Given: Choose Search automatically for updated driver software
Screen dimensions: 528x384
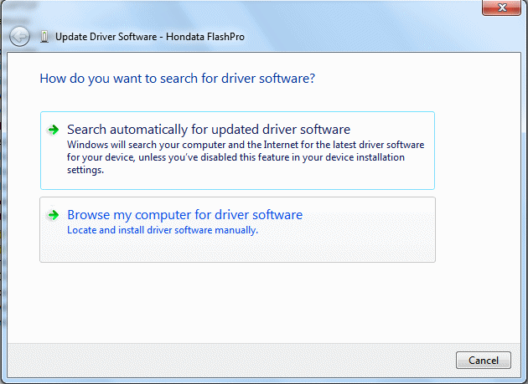Looking at the screenshot, I should pos(237,151).
